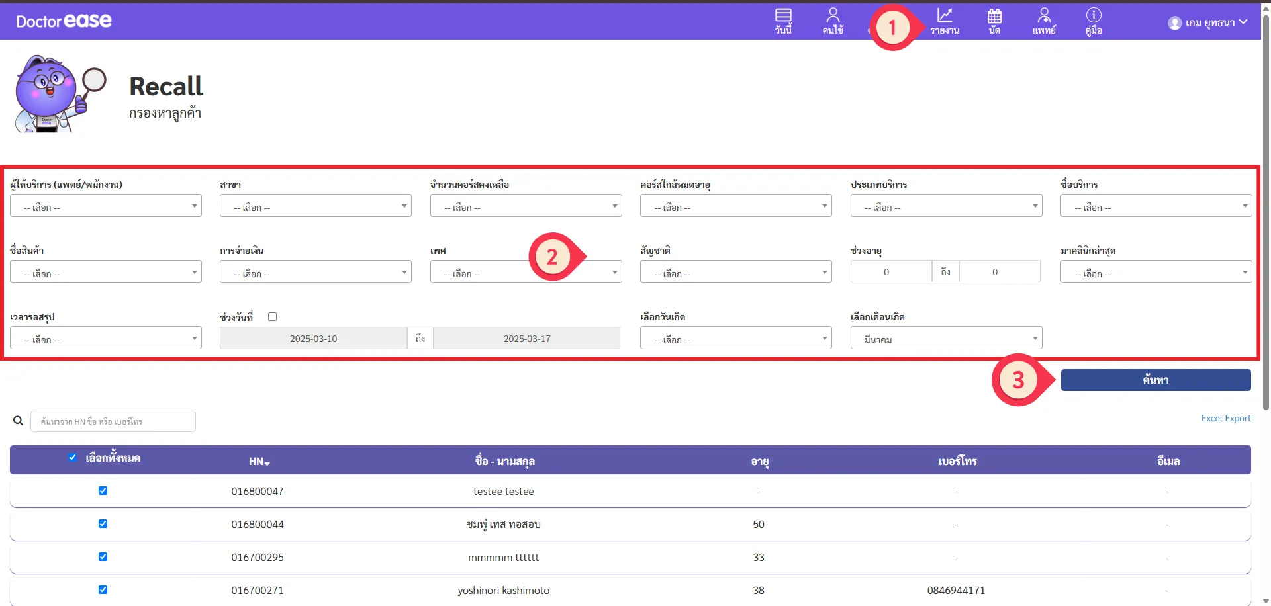Open the แพทย์ (Doctor) icon
Image resolution: width=1271 pixels, height=606 pixels.
click(1044, 21)
